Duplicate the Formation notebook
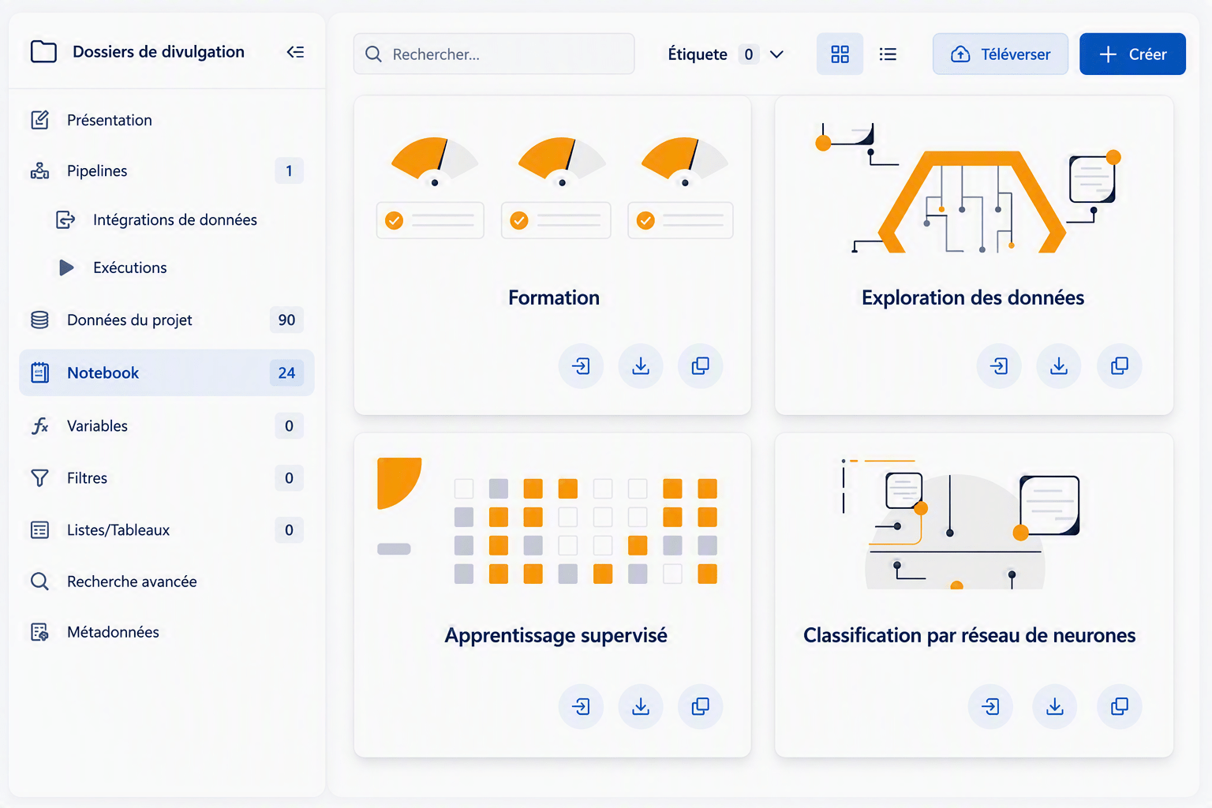1212x808 pixels. (700, 366)
